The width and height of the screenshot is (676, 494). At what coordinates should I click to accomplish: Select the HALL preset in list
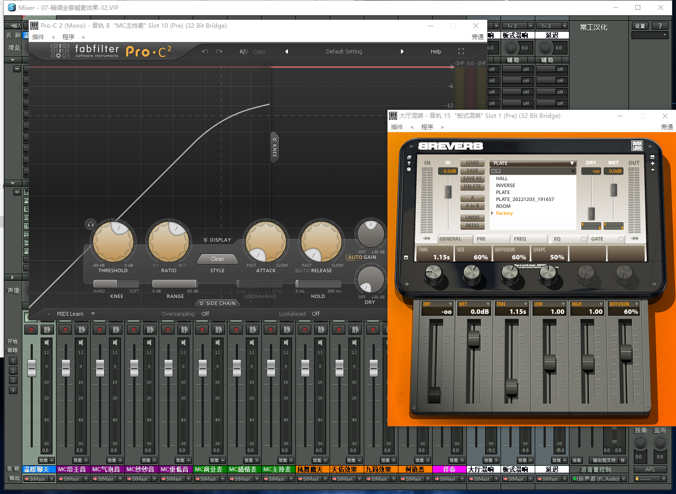point(502,179)
